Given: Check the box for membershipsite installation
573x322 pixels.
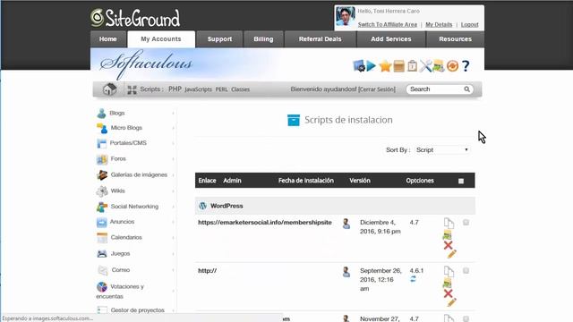Looking at the screenshot, I should 466,223.
